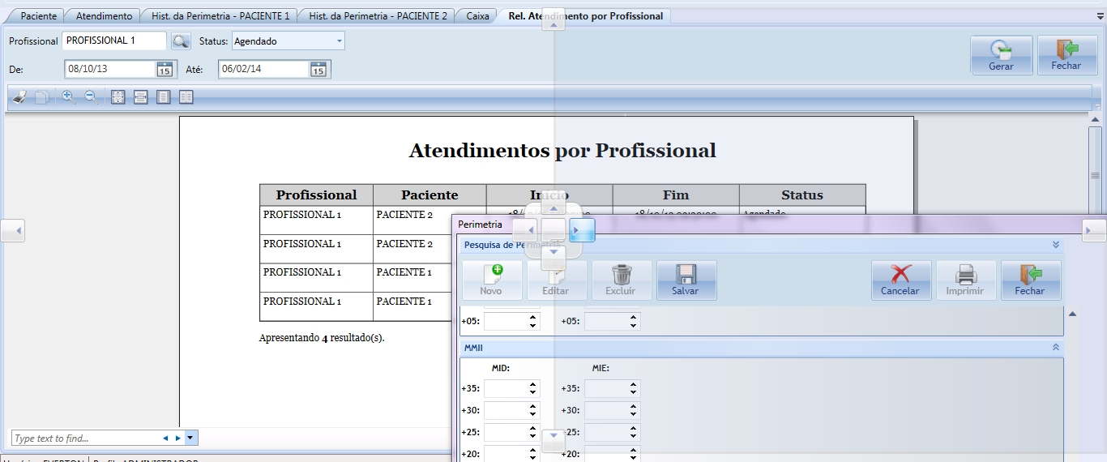Click the MID: label
The height and width of the screenshot is (462, 1107).
coord(501,368)
